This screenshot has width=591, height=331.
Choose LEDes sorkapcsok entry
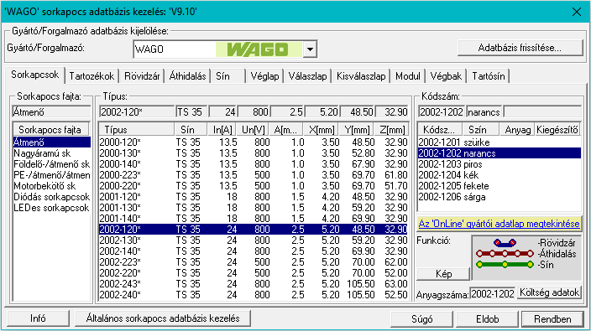[x=52, y=208]
